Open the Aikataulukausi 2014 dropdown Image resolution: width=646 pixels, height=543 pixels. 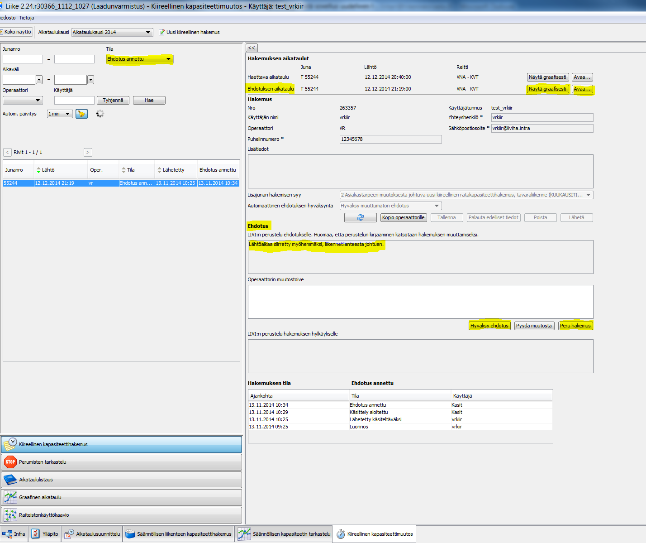coord(112,32)
